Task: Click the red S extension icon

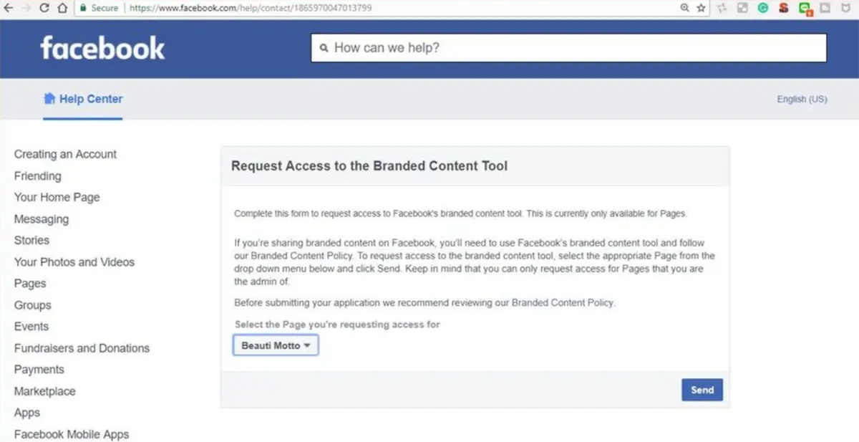Action: click(x=783, y=8)
